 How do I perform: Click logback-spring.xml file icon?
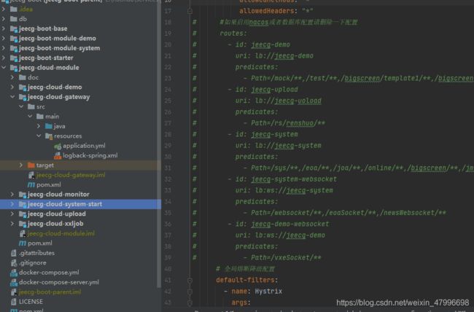[x=58, y=156]
